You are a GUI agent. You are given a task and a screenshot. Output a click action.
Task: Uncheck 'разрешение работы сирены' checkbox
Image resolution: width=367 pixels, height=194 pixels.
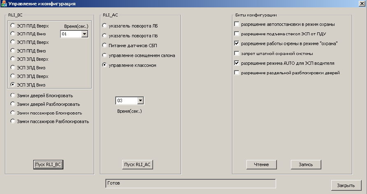[x=237, y=43]
